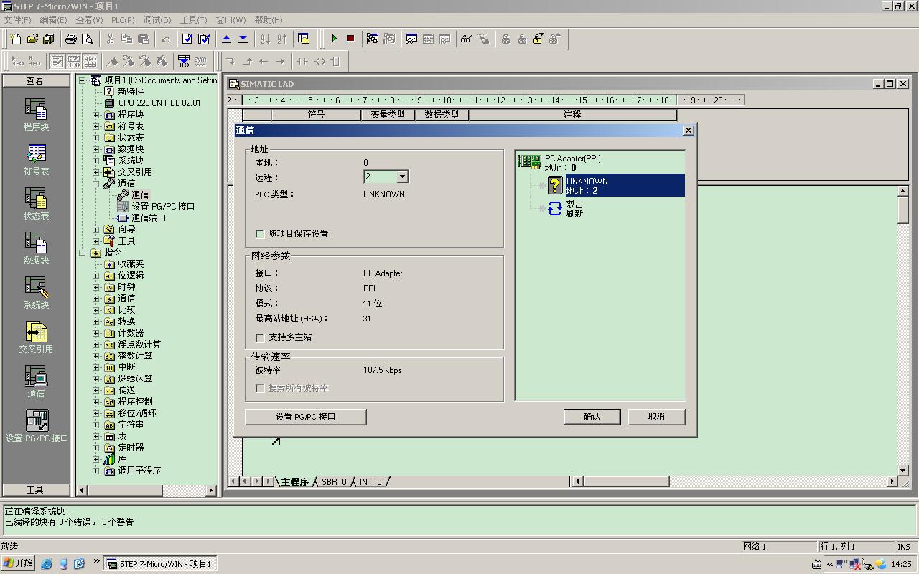The image size is (919, 574).
Task: Open the 帮助(H) menu
Action: tap(269, 20)
